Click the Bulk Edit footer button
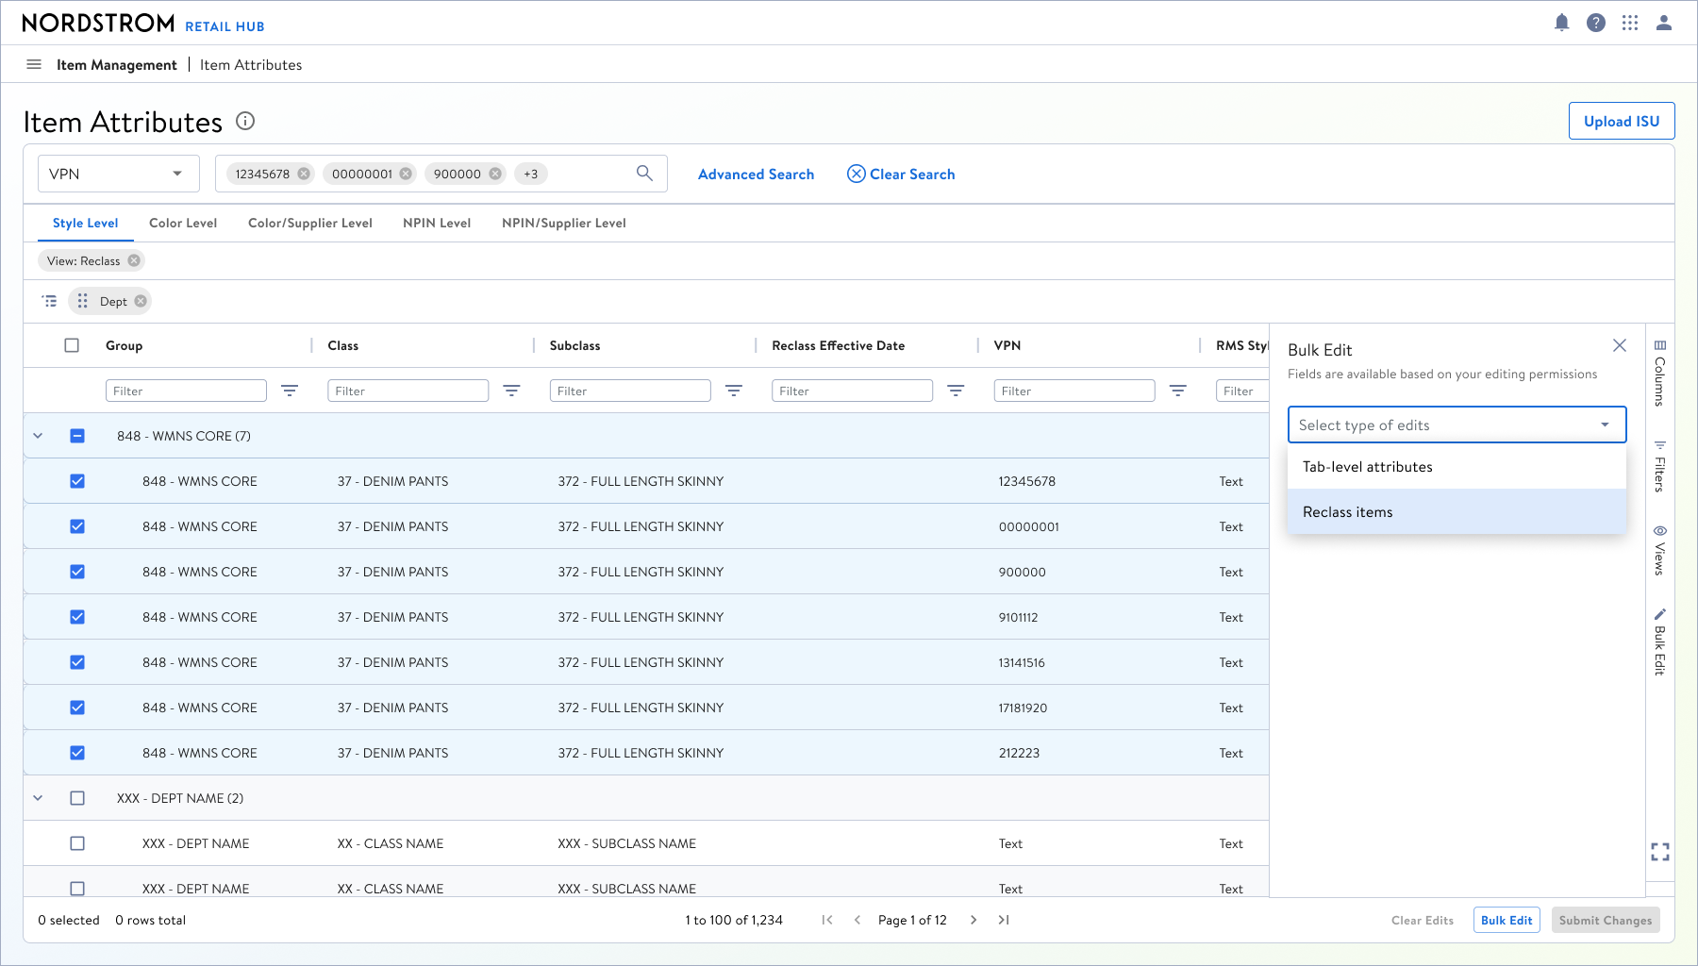The width and height of the screenshot is (1698, 966). pos(1507,920)
